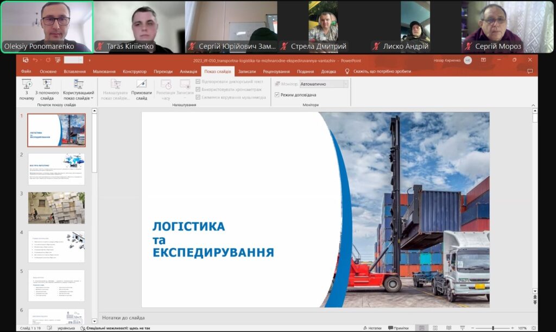Click the save icon in the quick access toolbar
The height and width of the screenshot is (332, 556).
pos(26,60)
